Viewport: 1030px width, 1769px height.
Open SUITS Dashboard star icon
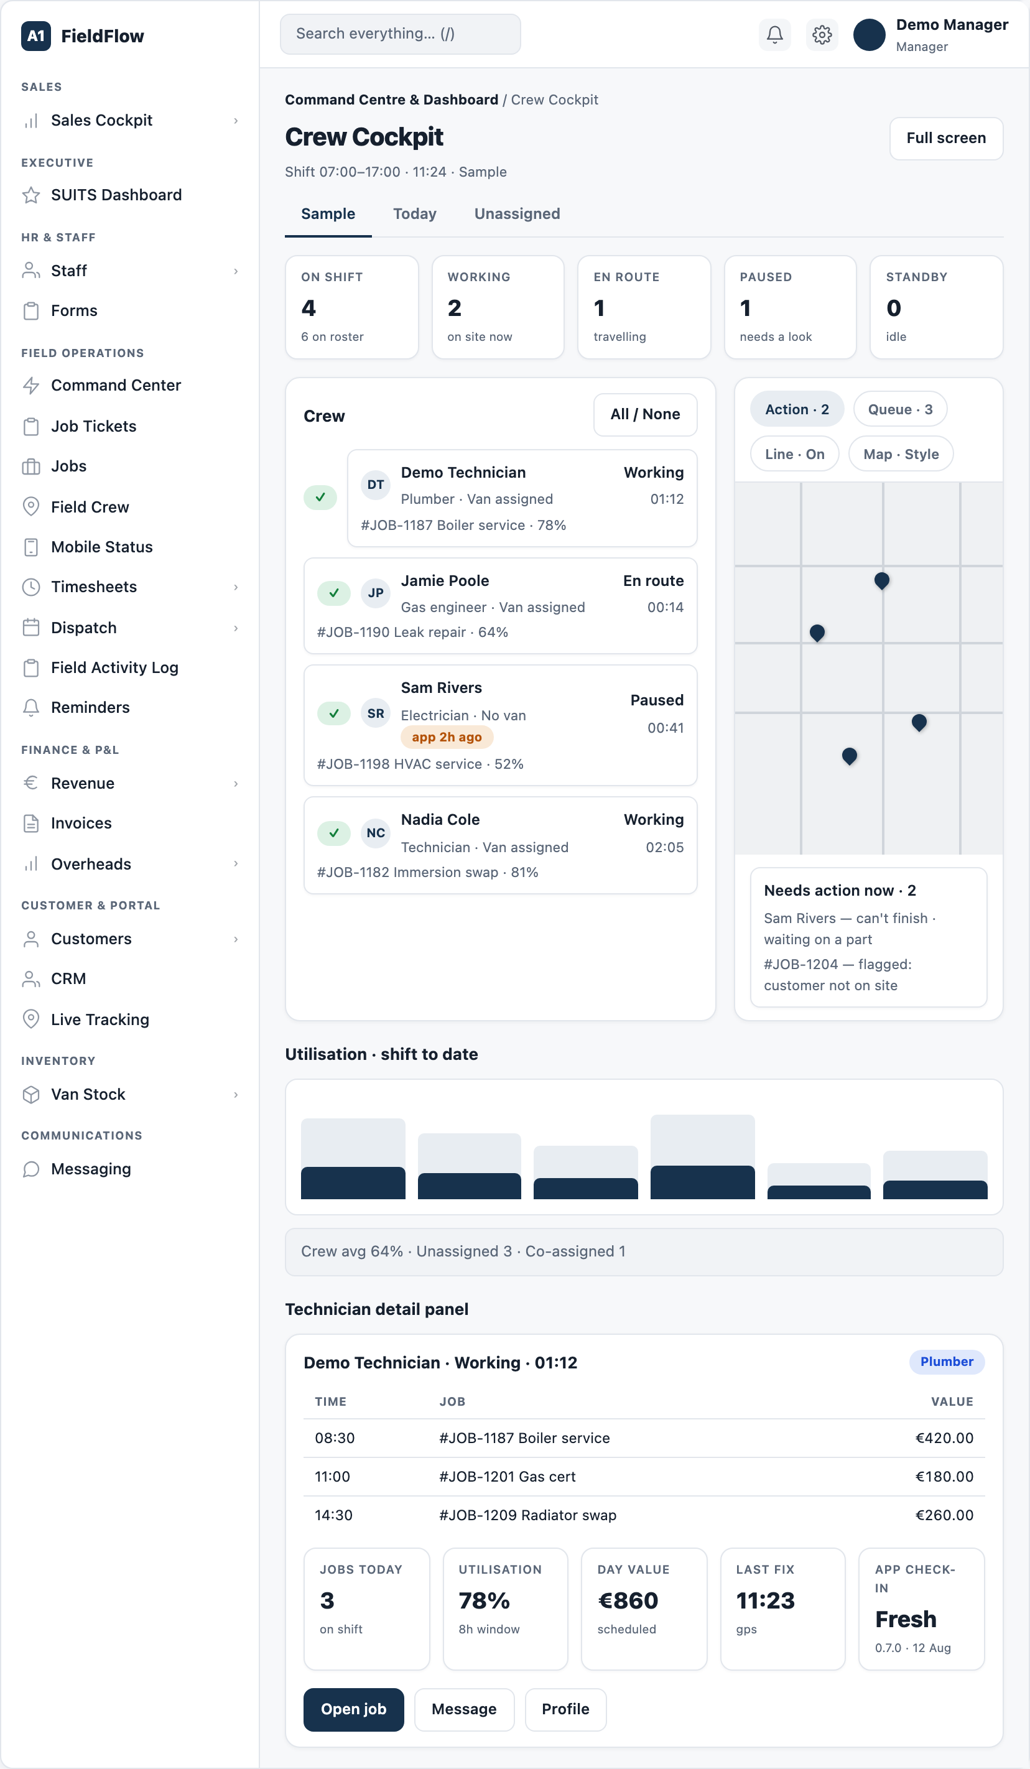31,195
